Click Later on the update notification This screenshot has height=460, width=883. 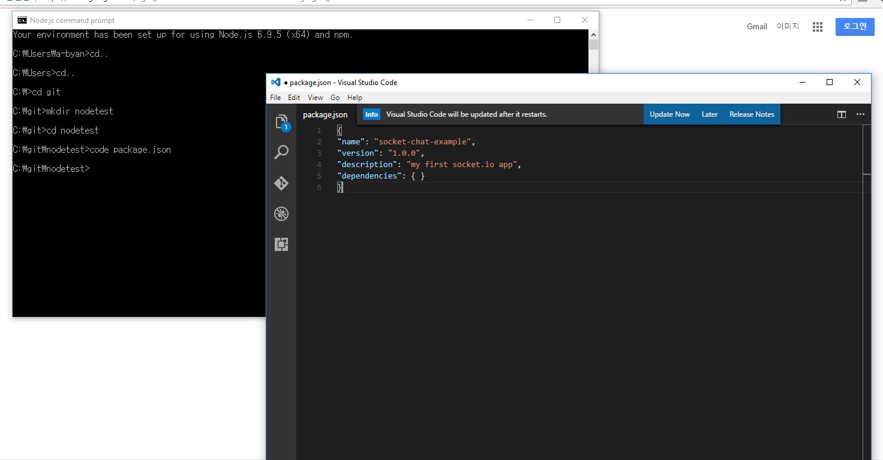coord(710,114)
